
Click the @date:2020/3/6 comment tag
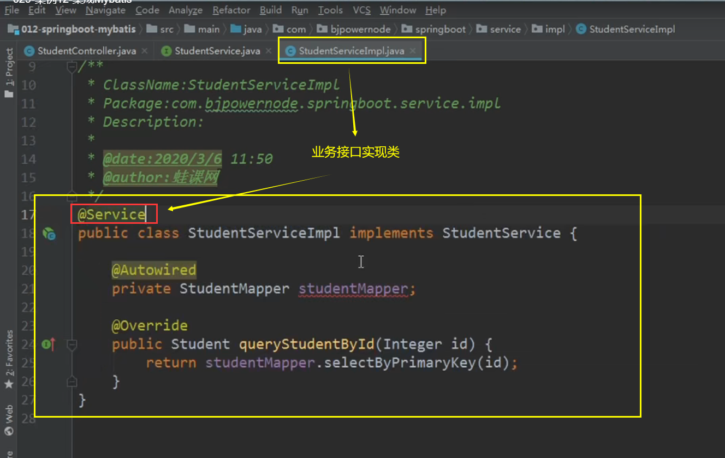(x=163, y=159)
